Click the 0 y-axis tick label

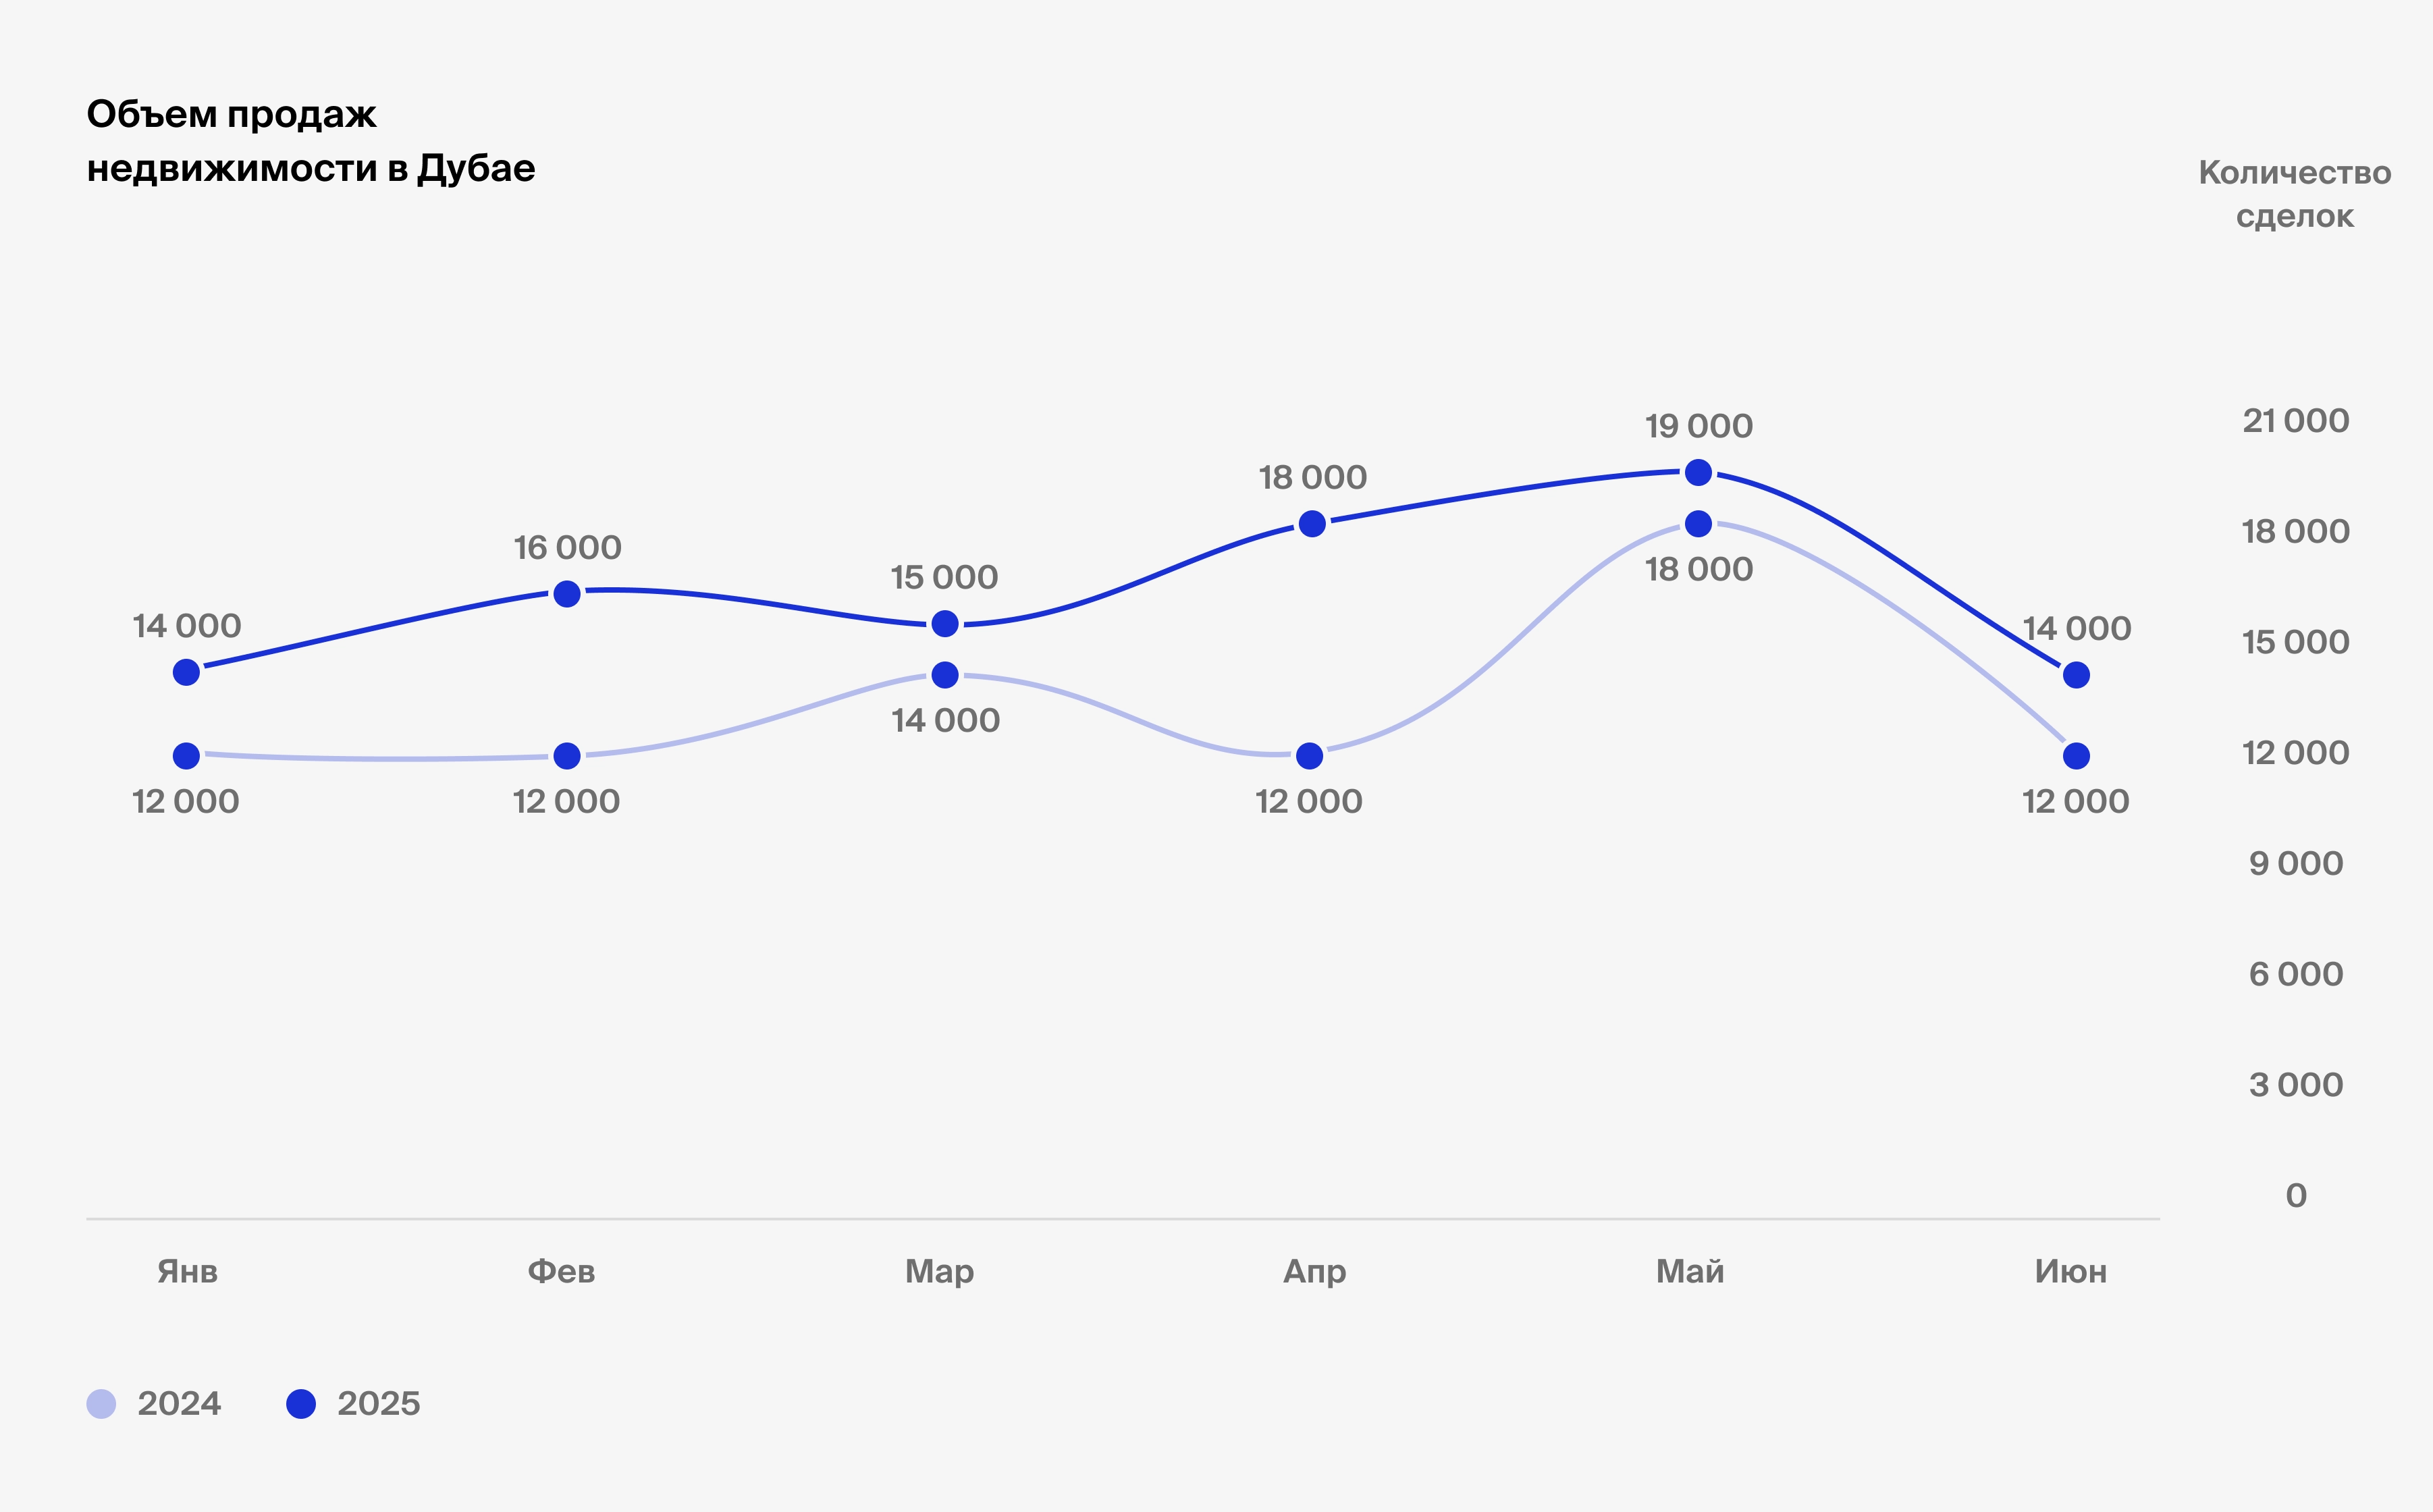pos(2296,1195)
